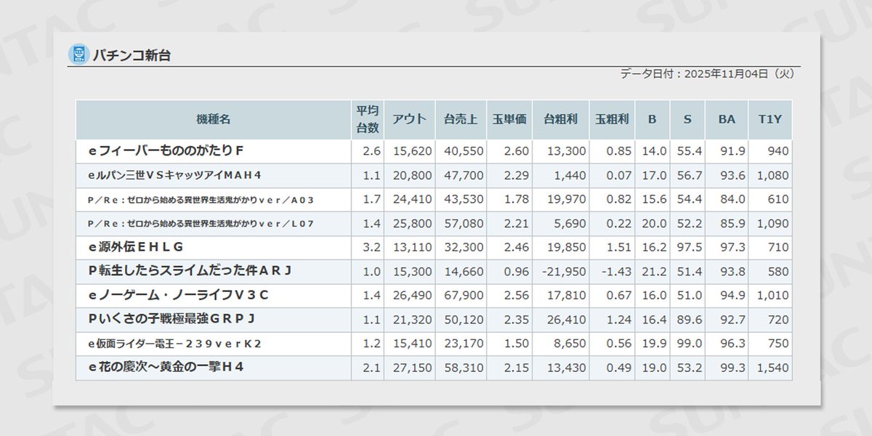The height and width of the screenshot is (436, 872).
Task: Click 台売上 value 23,170
Action: [464, 343]
